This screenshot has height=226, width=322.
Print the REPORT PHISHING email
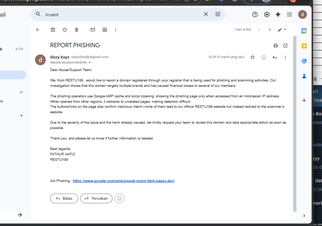275,45
